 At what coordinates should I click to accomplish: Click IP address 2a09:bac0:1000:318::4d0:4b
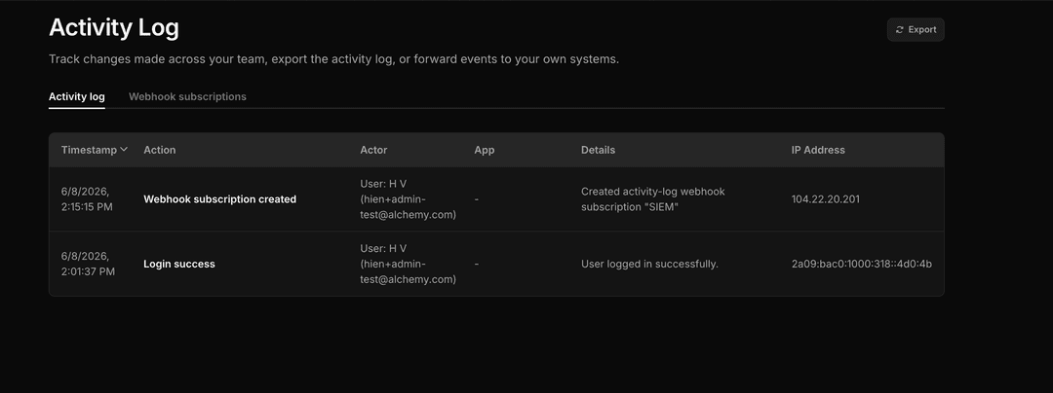862,264
